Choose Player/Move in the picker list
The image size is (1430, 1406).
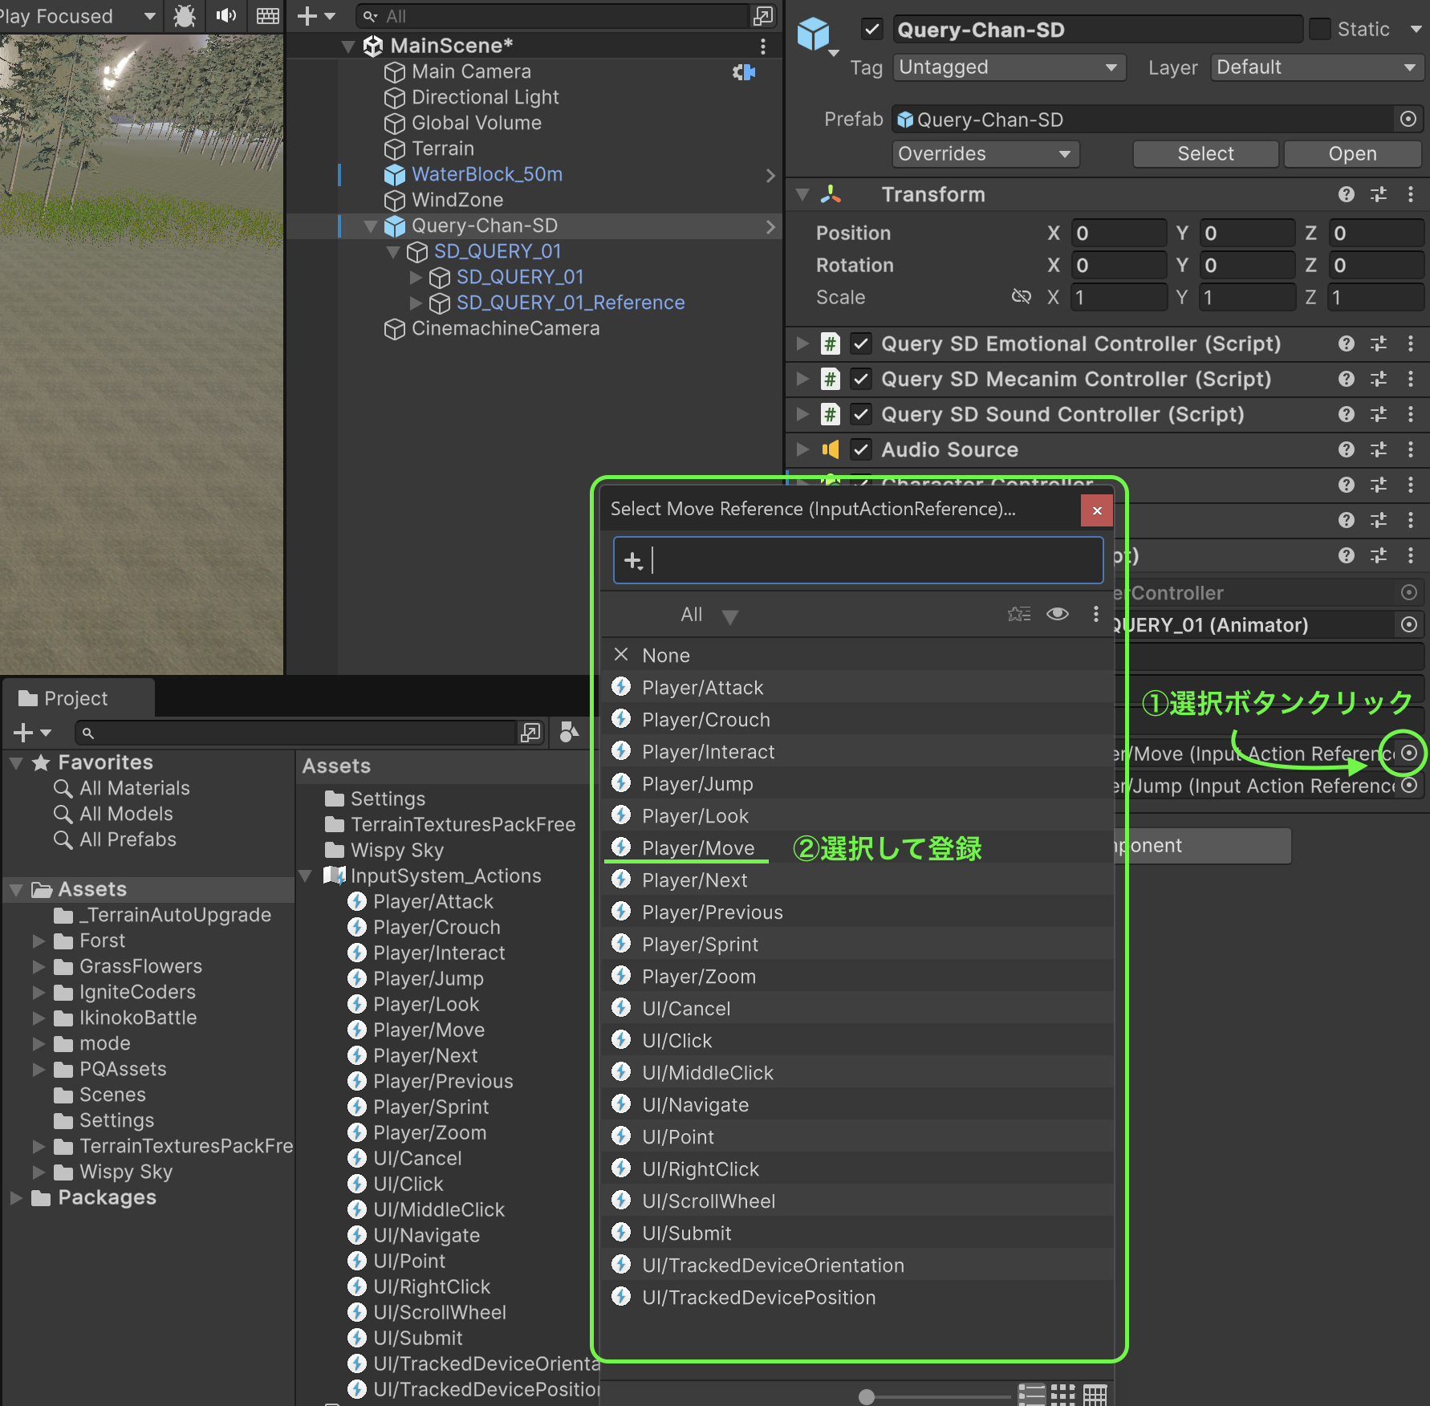coord(857,847)
